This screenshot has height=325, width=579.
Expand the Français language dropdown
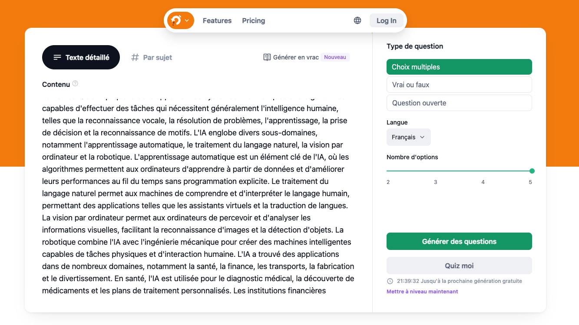point(408,137)
